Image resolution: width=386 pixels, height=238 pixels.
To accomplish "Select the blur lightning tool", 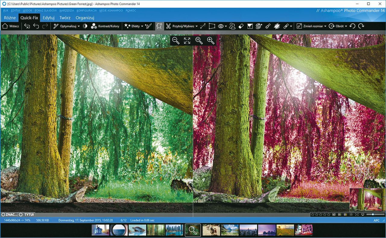I will click(x=277, y=26).
